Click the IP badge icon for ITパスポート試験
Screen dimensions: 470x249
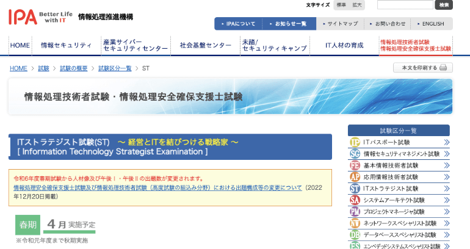click(355, 142)
